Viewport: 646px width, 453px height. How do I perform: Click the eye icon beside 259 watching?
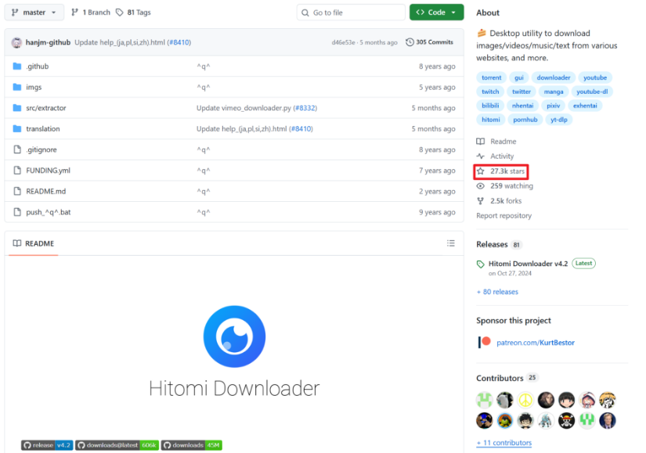[481, 186]
